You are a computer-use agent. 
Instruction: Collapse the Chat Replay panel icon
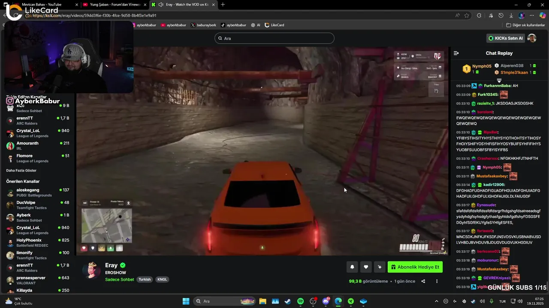tap(456, 53)
